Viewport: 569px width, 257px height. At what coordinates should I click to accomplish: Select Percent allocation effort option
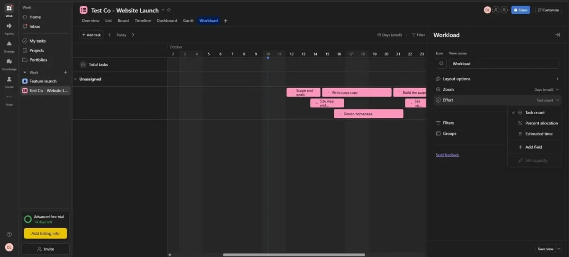[534, 123]
